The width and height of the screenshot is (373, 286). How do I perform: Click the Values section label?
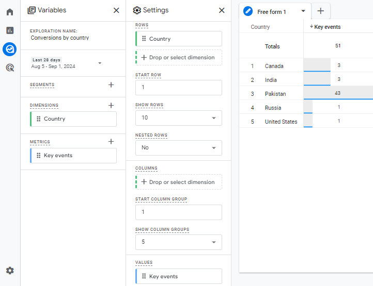click(144, 262)
